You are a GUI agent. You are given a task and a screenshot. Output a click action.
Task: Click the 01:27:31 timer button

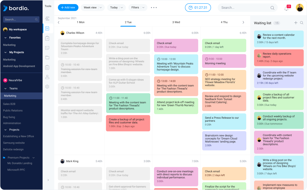click(198, 8)
